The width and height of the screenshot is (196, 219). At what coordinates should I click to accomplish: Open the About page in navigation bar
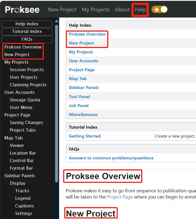[122, 9]
